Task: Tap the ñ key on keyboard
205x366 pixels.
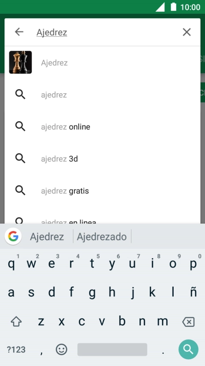Action: (193, 292)
